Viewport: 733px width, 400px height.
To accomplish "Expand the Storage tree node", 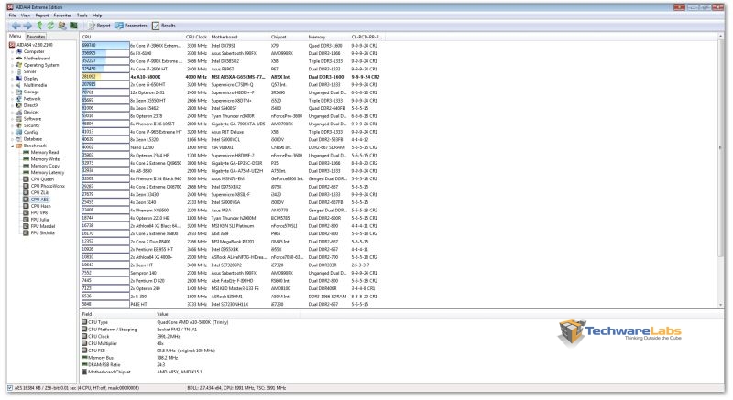I will click(13, 92).
